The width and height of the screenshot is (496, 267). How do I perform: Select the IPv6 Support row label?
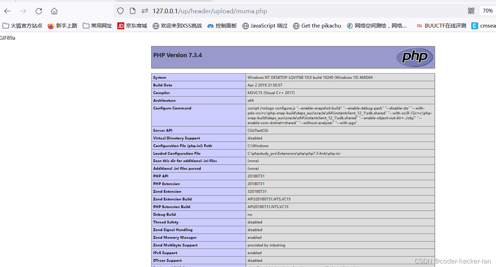[x=165, y=253]
